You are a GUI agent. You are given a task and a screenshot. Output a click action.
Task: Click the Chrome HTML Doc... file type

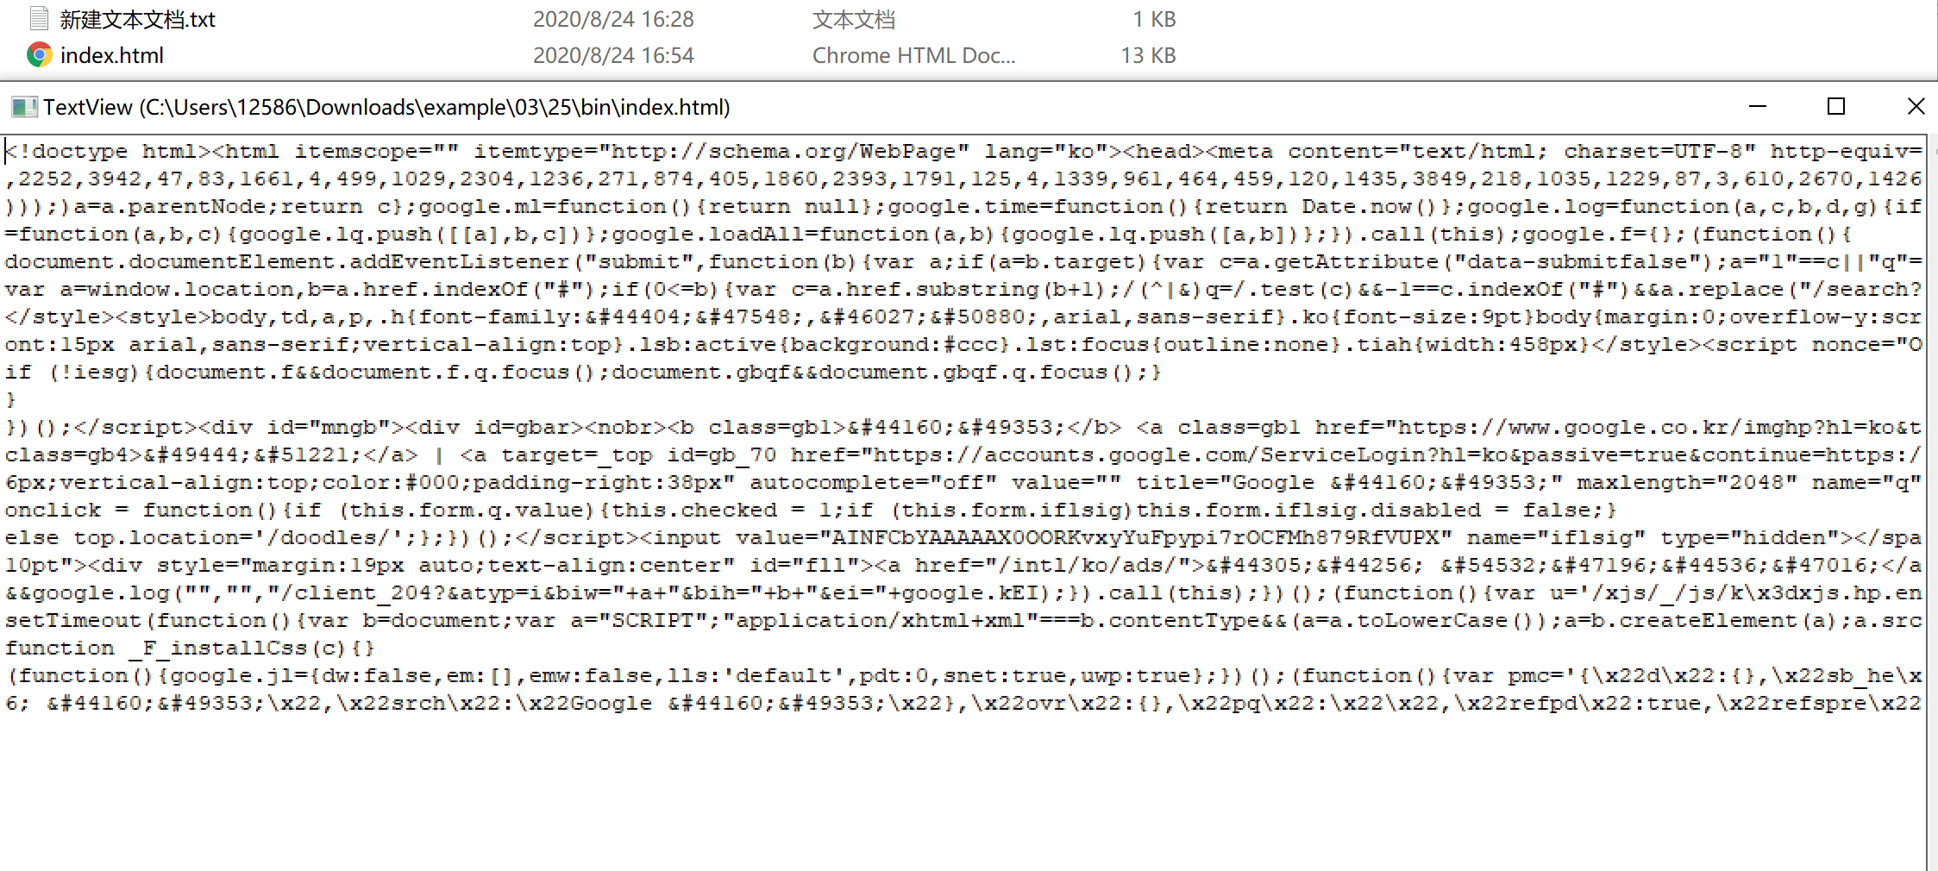coord(914,55)
